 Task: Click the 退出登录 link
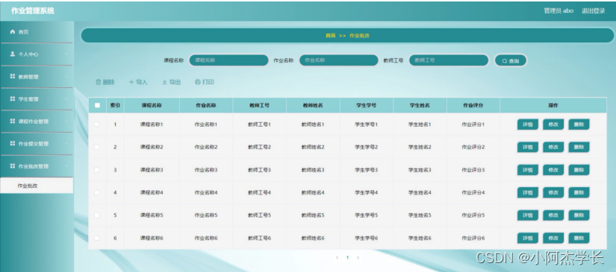[x=593, y=11]
